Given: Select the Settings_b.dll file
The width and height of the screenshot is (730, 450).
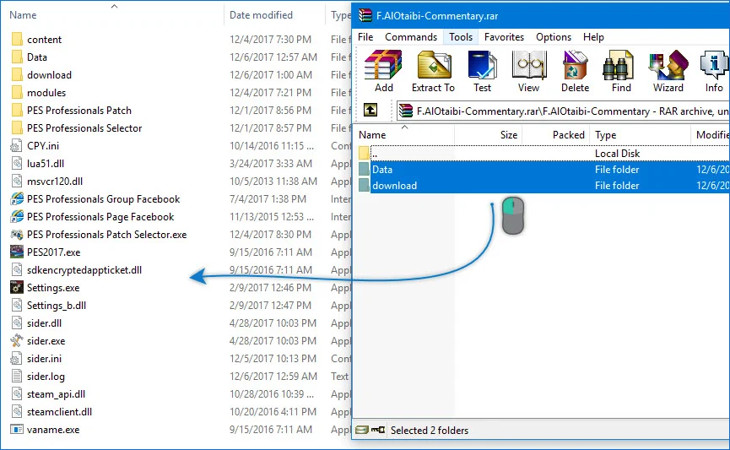Looking at the screenshot, I should (x=57, y=305).
